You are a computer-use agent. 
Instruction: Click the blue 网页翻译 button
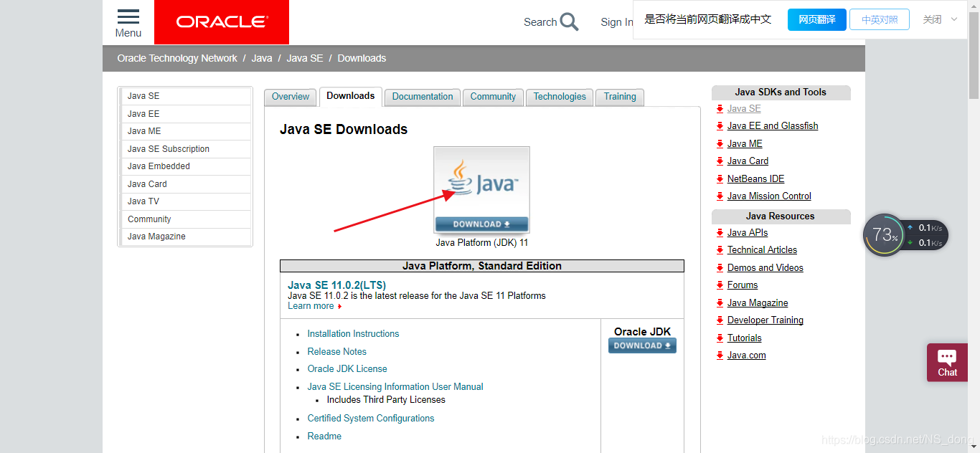[816, 19]
